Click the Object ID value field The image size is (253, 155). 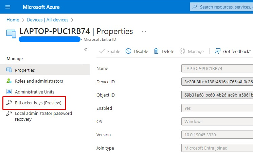click(x=217, y=95)
